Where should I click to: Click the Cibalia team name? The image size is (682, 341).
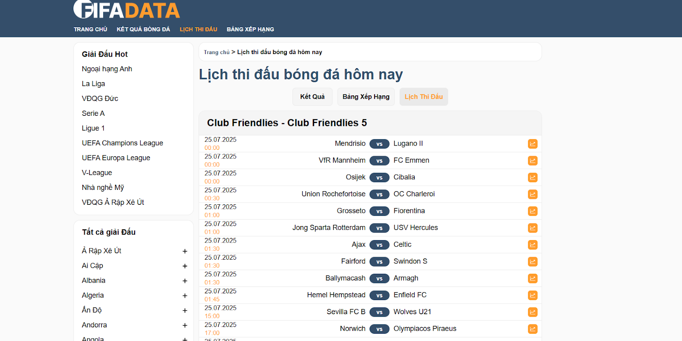pyautogui.click(x=404, y=177)
